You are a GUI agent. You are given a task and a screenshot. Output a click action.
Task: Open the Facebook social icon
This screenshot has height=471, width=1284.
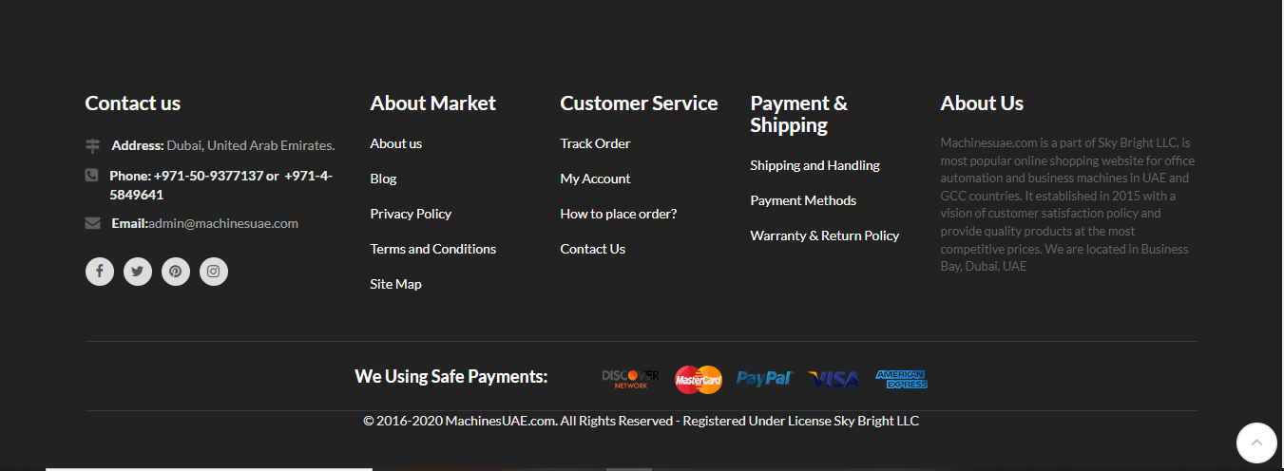coord(100,272)
